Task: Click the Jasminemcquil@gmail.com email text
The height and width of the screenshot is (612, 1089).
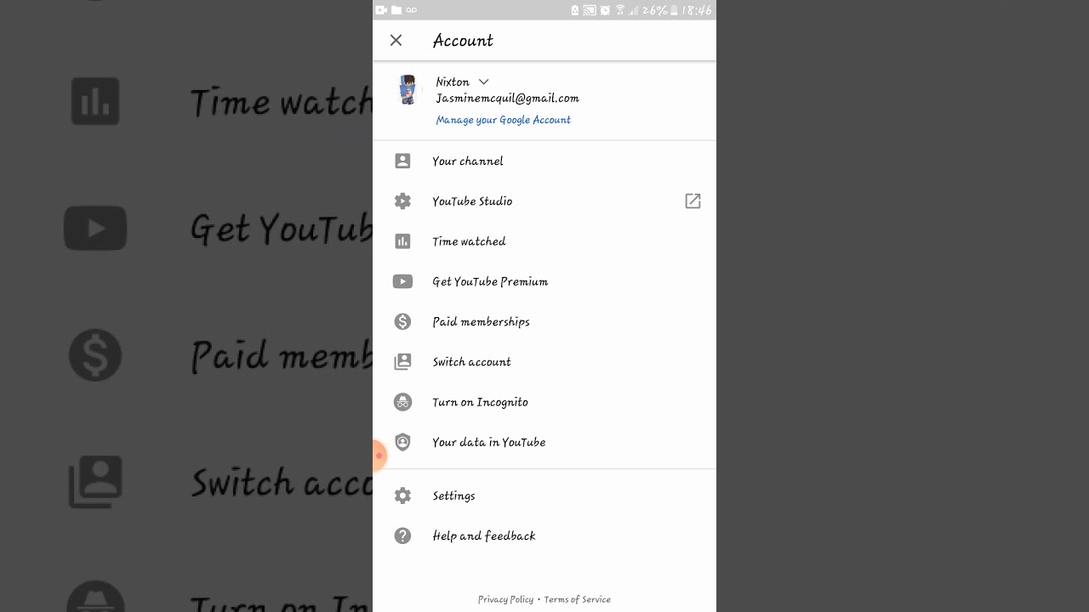Action: (507, 99)
